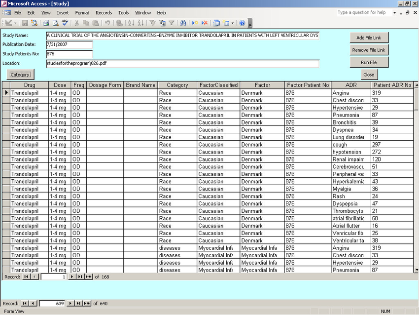Click the Cut scissors icon
This screenshot has width=419, height=315.
click(x=77, y=23)
